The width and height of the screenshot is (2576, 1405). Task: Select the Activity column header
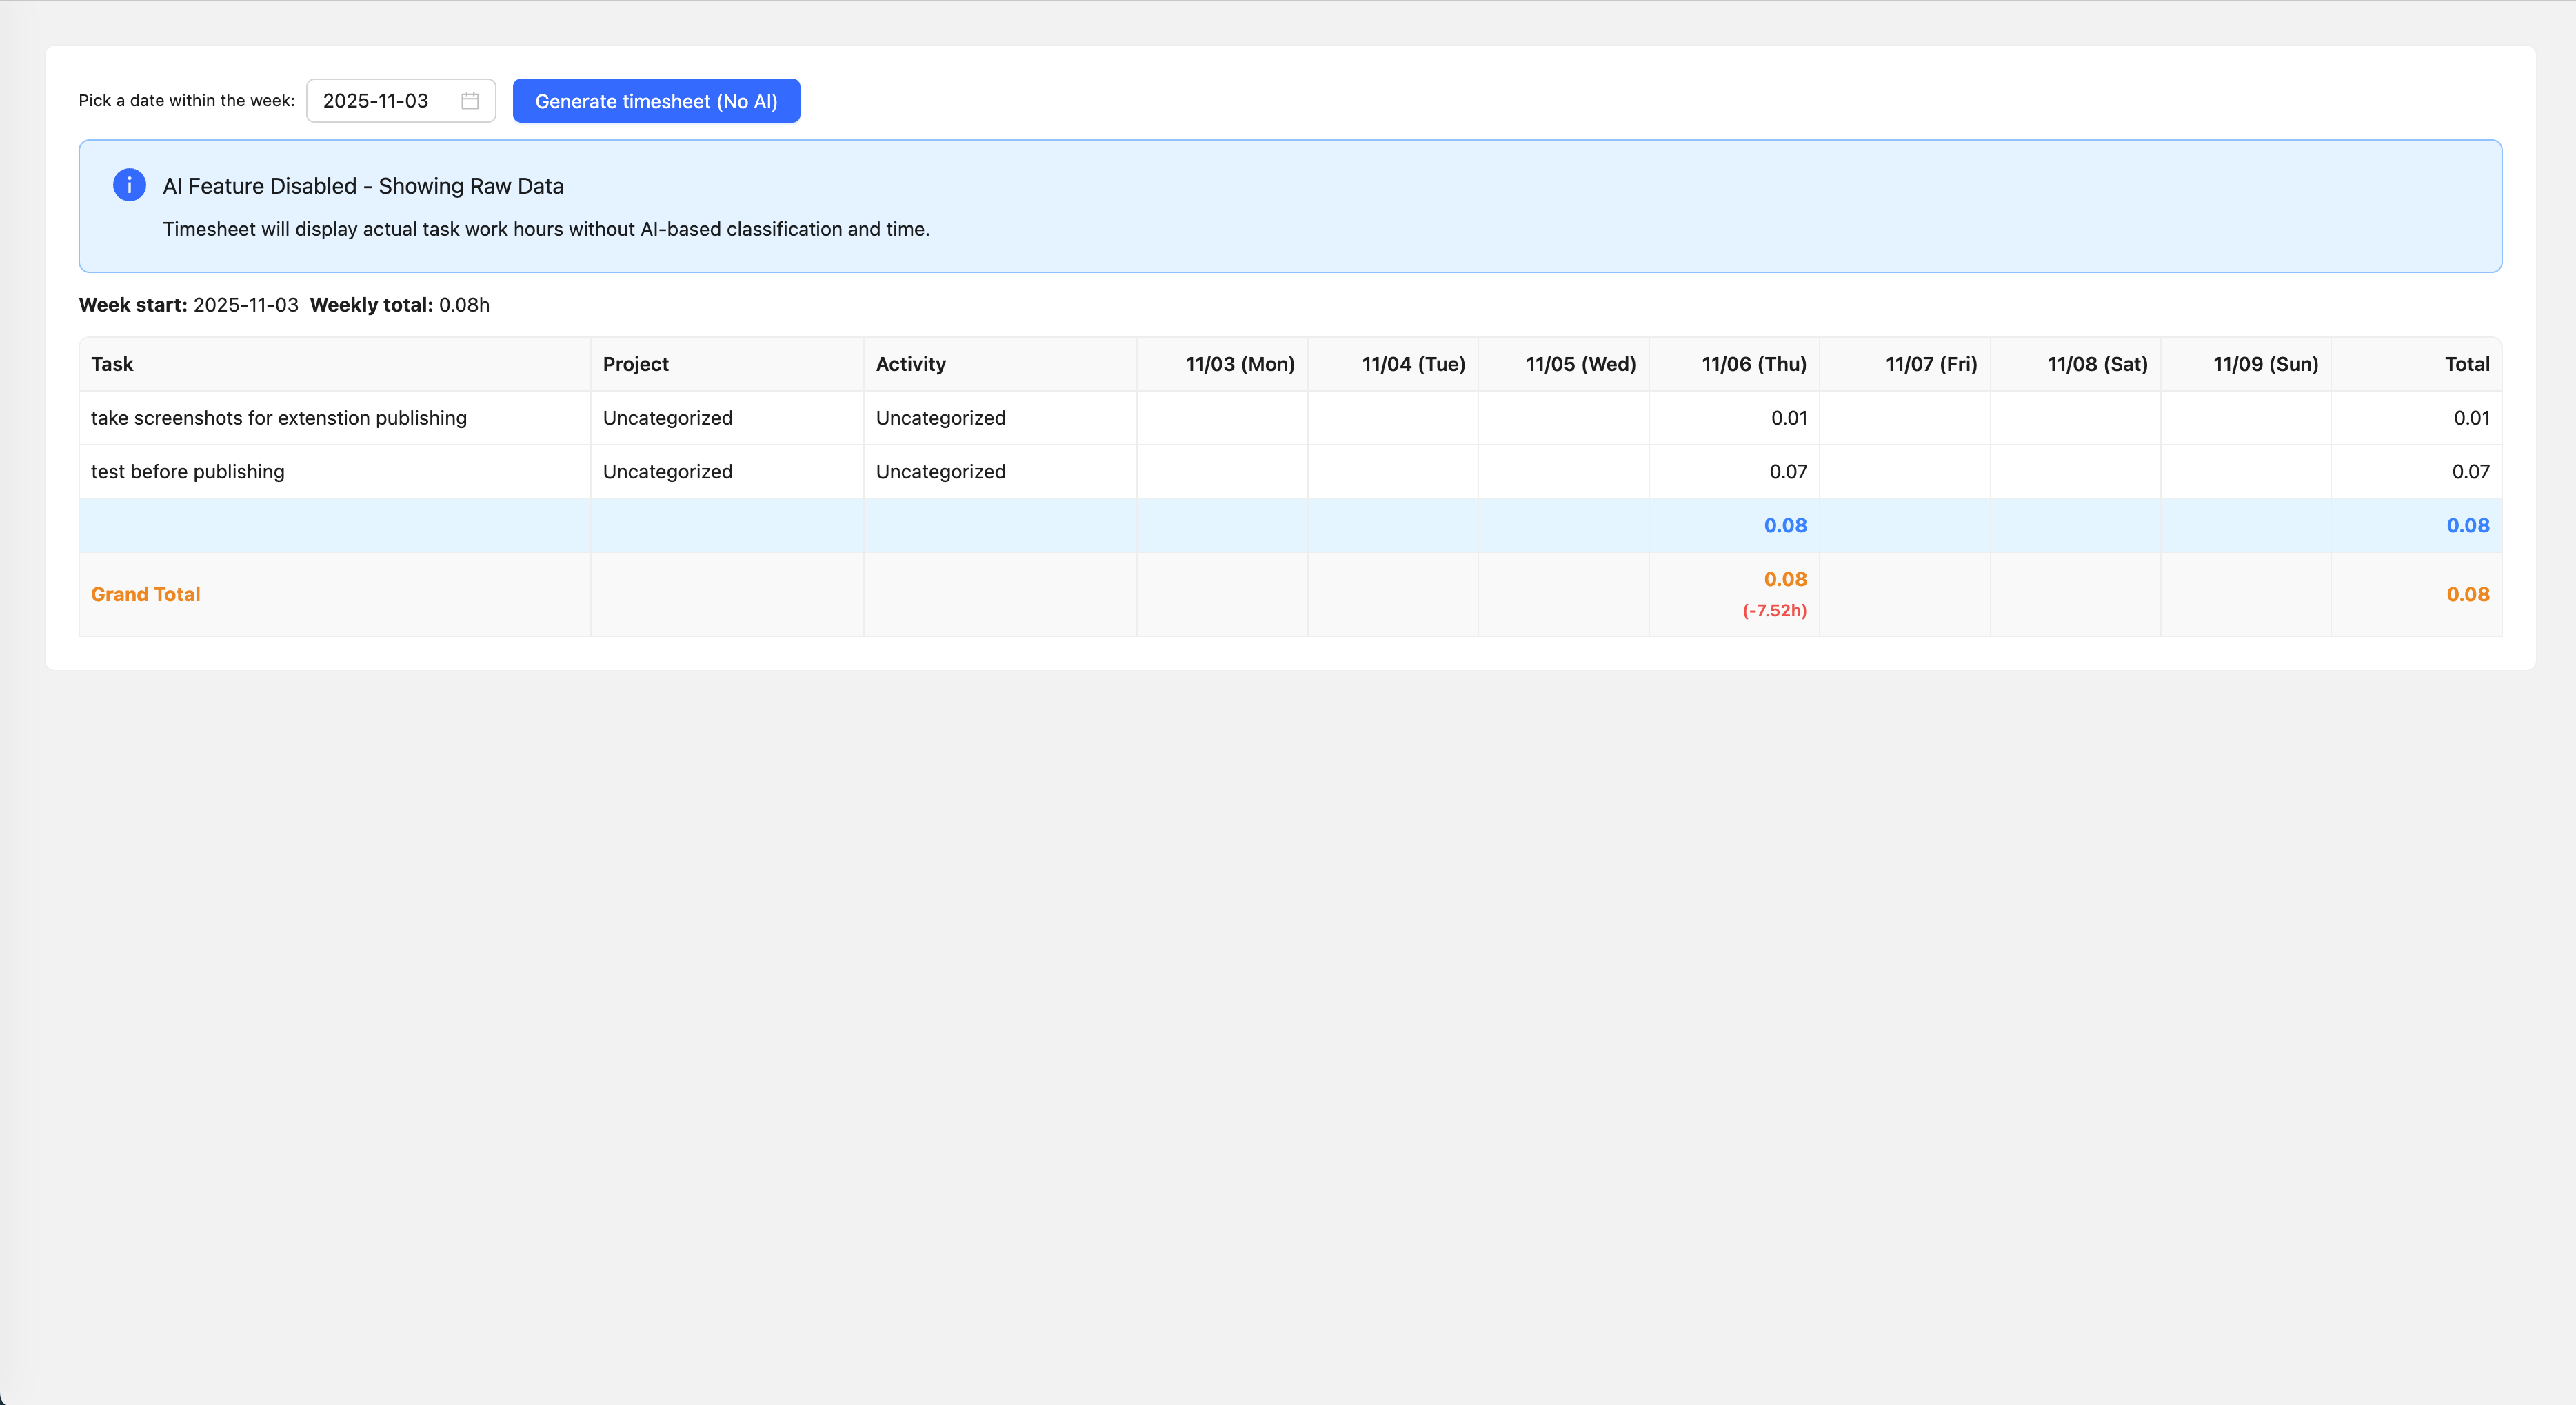[x=910, y=364]
